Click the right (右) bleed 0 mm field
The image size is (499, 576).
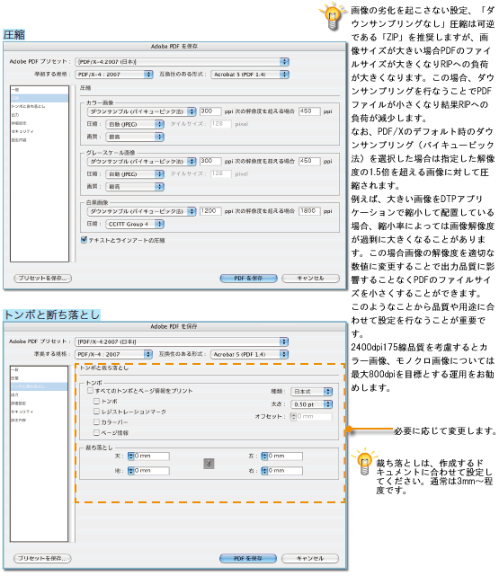(285, 471)
